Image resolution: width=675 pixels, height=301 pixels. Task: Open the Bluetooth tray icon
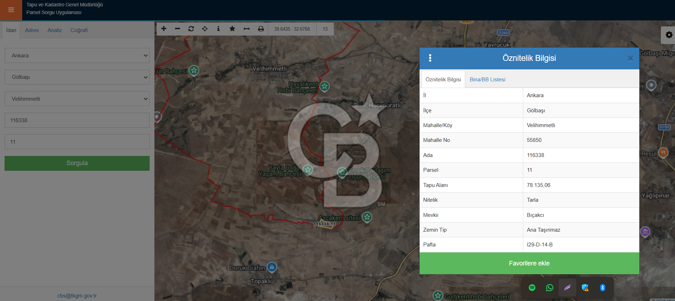[603, 288]
